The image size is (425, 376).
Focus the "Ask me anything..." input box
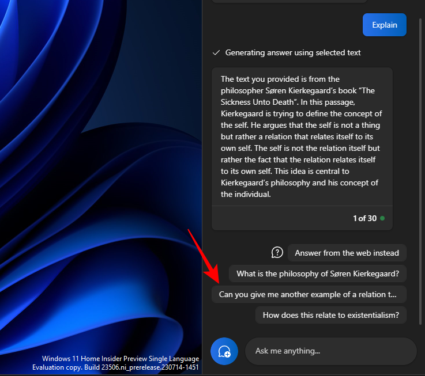[x=330, y=351]
